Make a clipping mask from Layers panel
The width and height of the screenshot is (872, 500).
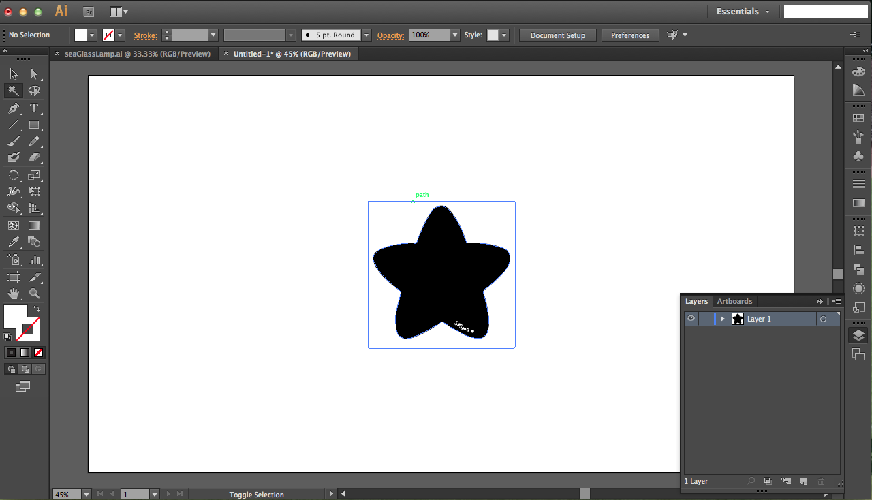point(768,481)
